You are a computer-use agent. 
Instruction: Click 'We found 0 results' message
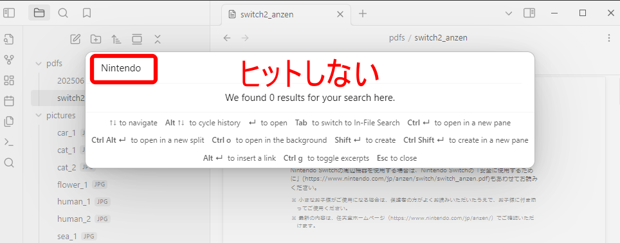(310, 98)
